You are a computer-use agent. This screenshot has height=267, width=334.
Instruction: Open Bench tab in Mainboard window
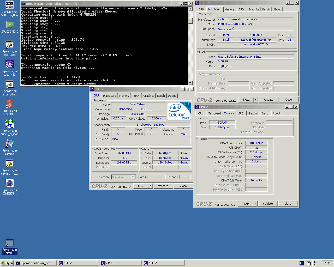266,9
